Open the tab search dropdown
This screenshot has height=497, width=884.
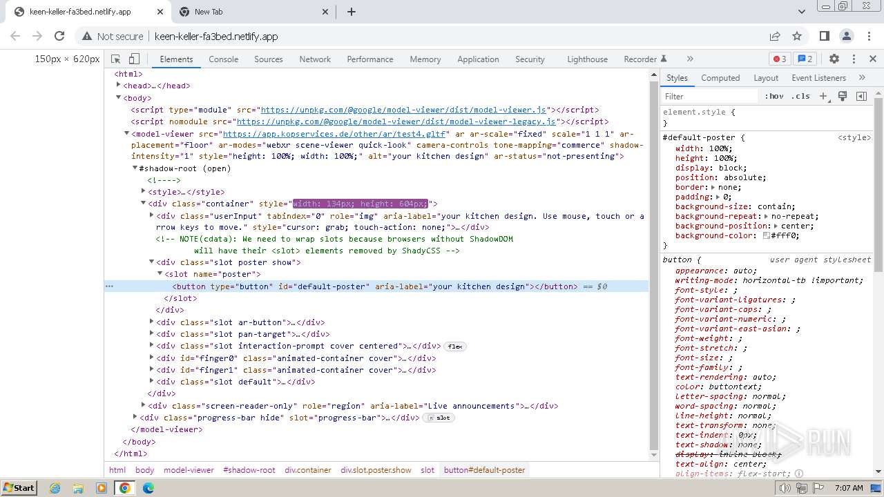click(802, 12)
